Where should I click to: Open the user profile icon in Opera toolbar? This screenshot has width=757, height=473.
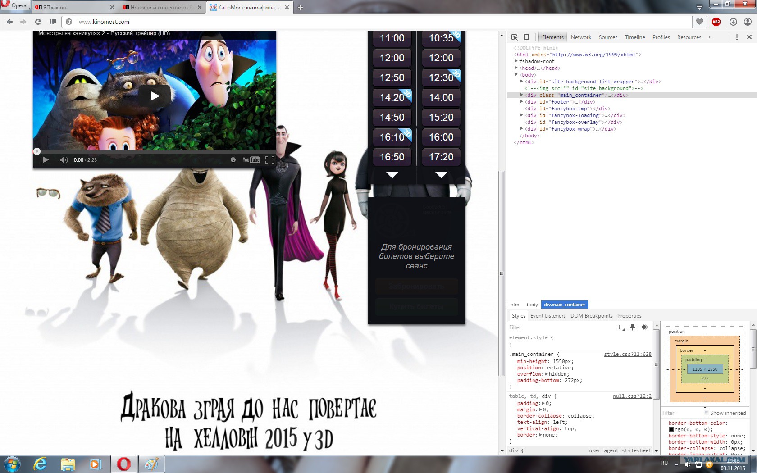pos(748,22)
